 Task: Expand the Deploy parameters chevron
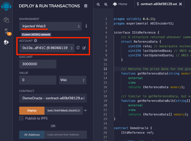(x=85, y=110)
